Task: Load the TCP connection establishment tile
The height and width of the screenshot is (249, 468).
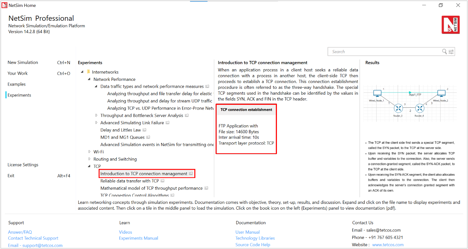Action: pos(246,129)
